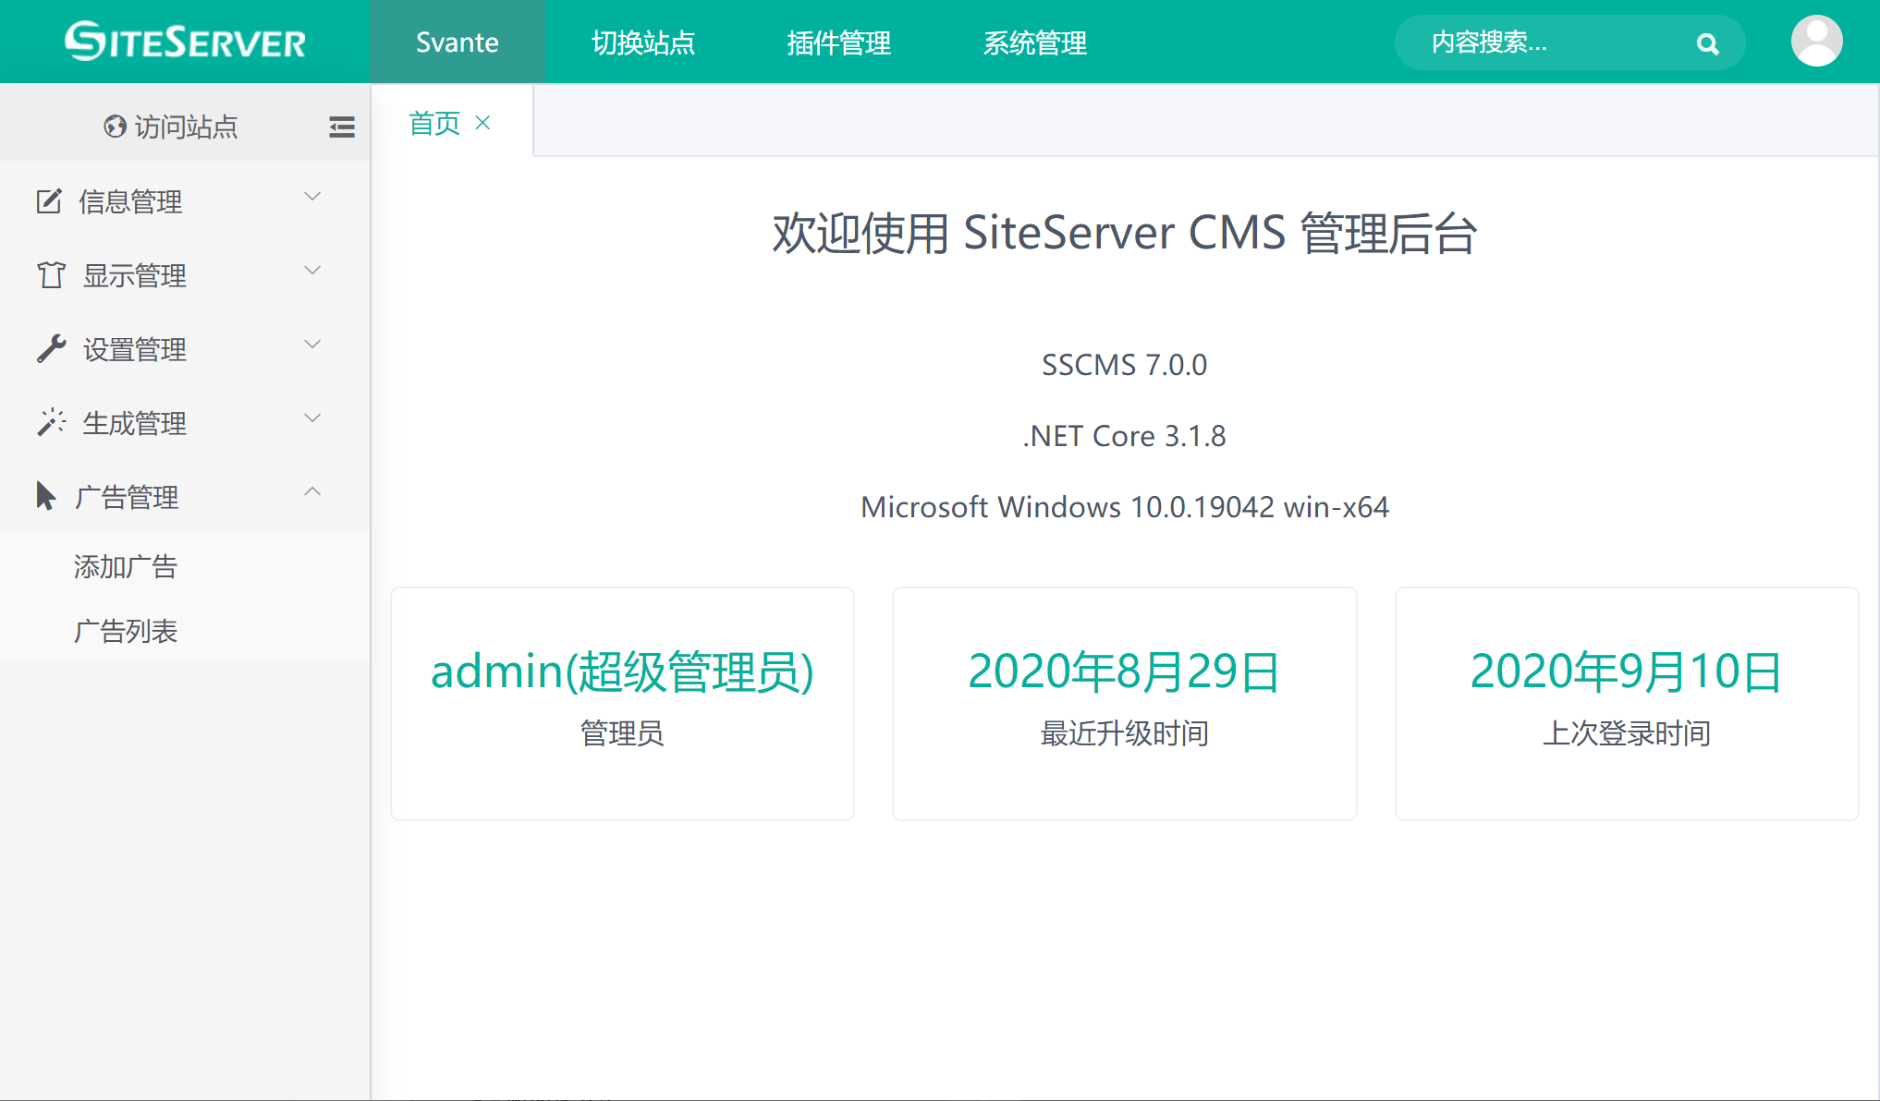1880x1101 pixels.
Task: Expand the 信息管理 chevron
Action: pos(312,197)
